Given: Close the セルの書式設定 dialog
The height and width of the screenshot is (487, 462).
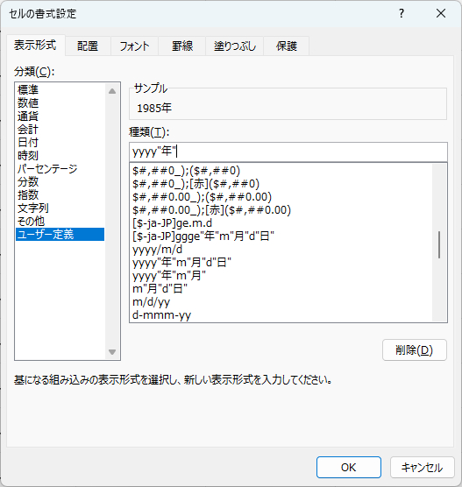Looking at the screenshot, I should click(x=441, y=13).
